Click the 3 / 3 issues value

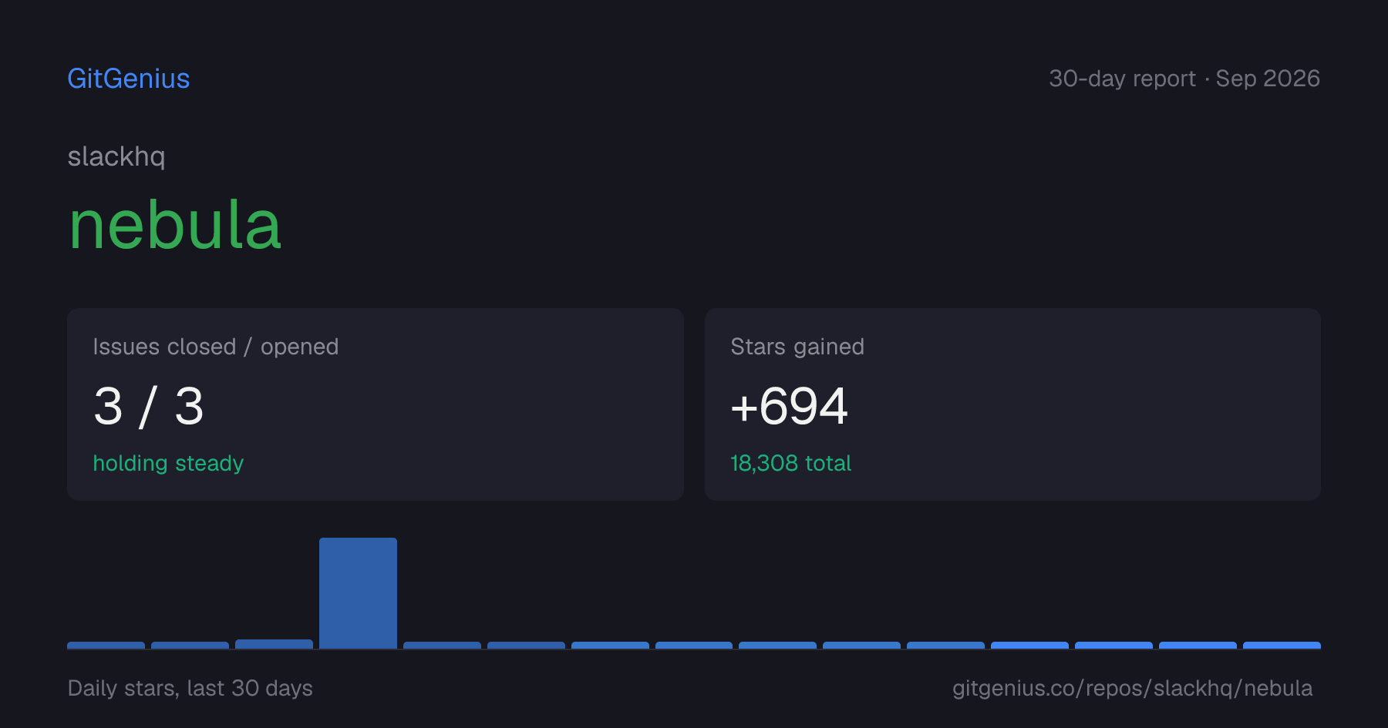[149, 406]
